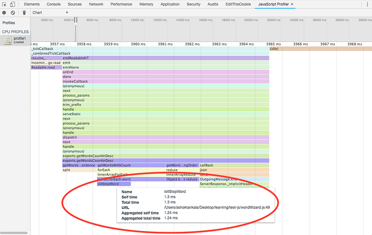Delete the selected profile with trash icon
Viewport: 372px width, 235px height.
(24, 13)
